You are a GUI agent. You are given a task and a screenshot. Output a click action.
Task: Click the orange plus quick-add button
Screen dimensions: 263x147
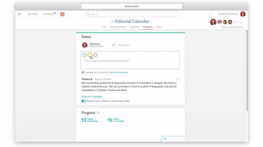62,14
